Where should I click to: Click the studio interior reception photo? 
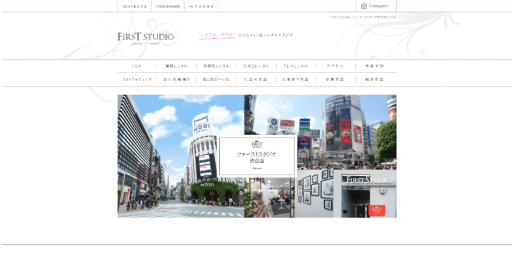270,197
